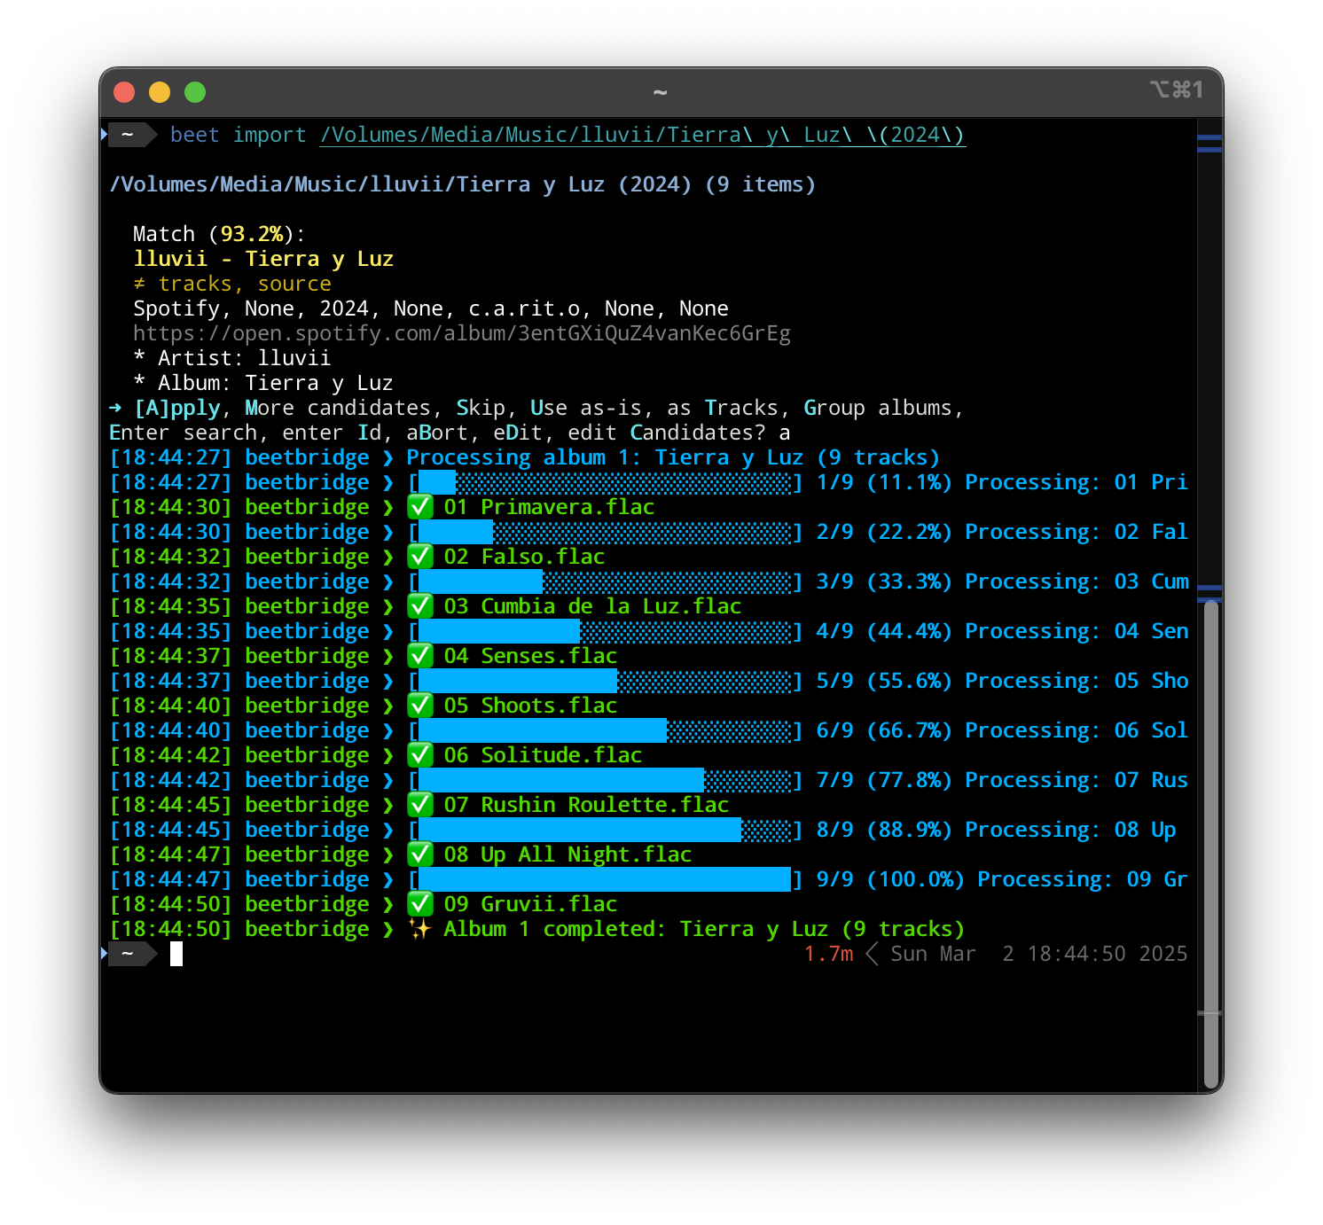Click the checkmark beside 03 Cumbia de la Luz.flac
Viewport: 1323px width, 1225px height.
click(x=420, y=606)
